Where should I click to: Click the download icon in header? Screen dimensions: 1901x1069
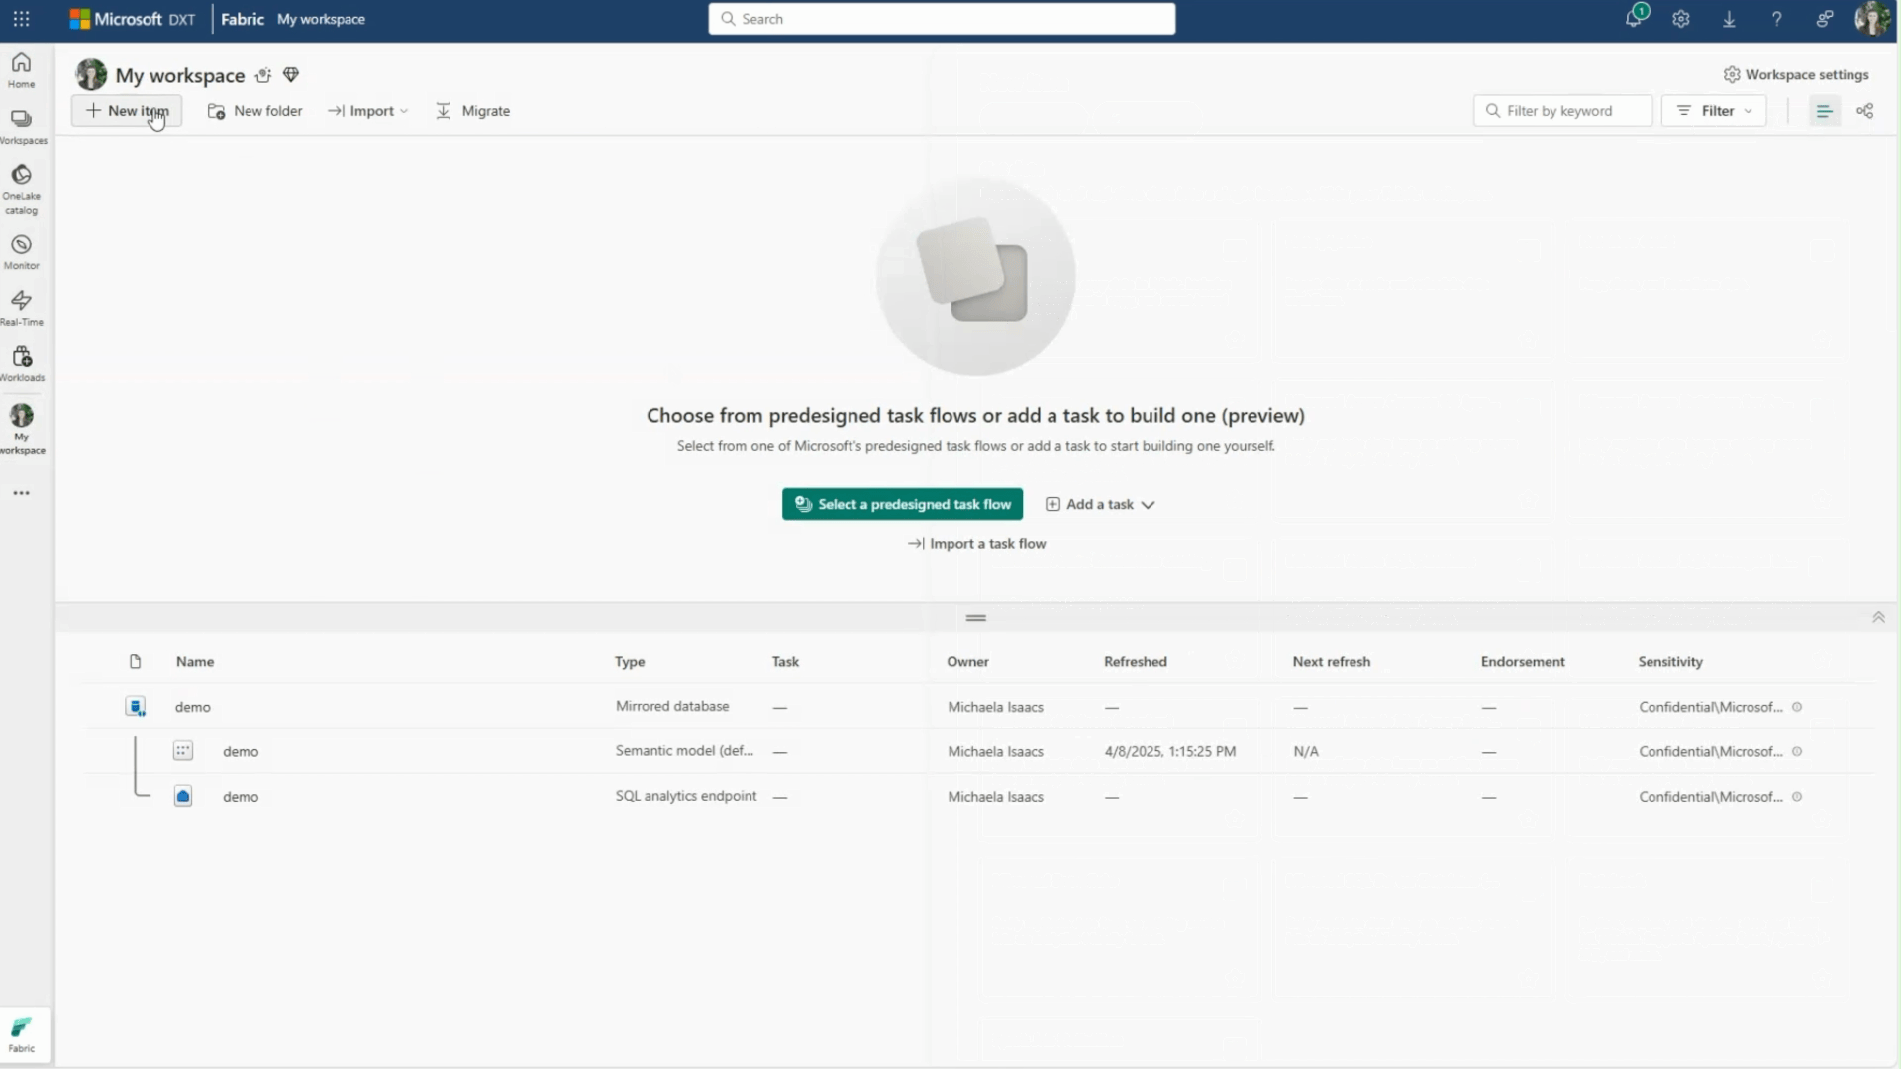pos(1729,19)
